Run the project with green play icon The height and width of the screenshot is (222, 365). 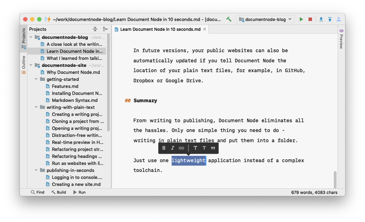(301, 19)
